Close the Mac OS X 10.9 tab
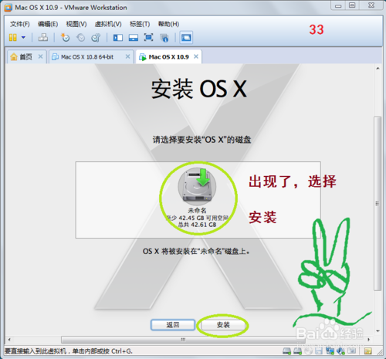This screenshot has height=359, width=386. (x=196, y=56)
